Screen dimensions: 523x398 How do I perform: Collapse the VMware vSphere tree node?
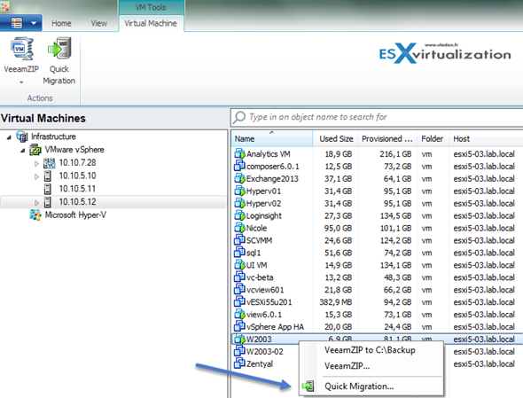pos(22,151)
